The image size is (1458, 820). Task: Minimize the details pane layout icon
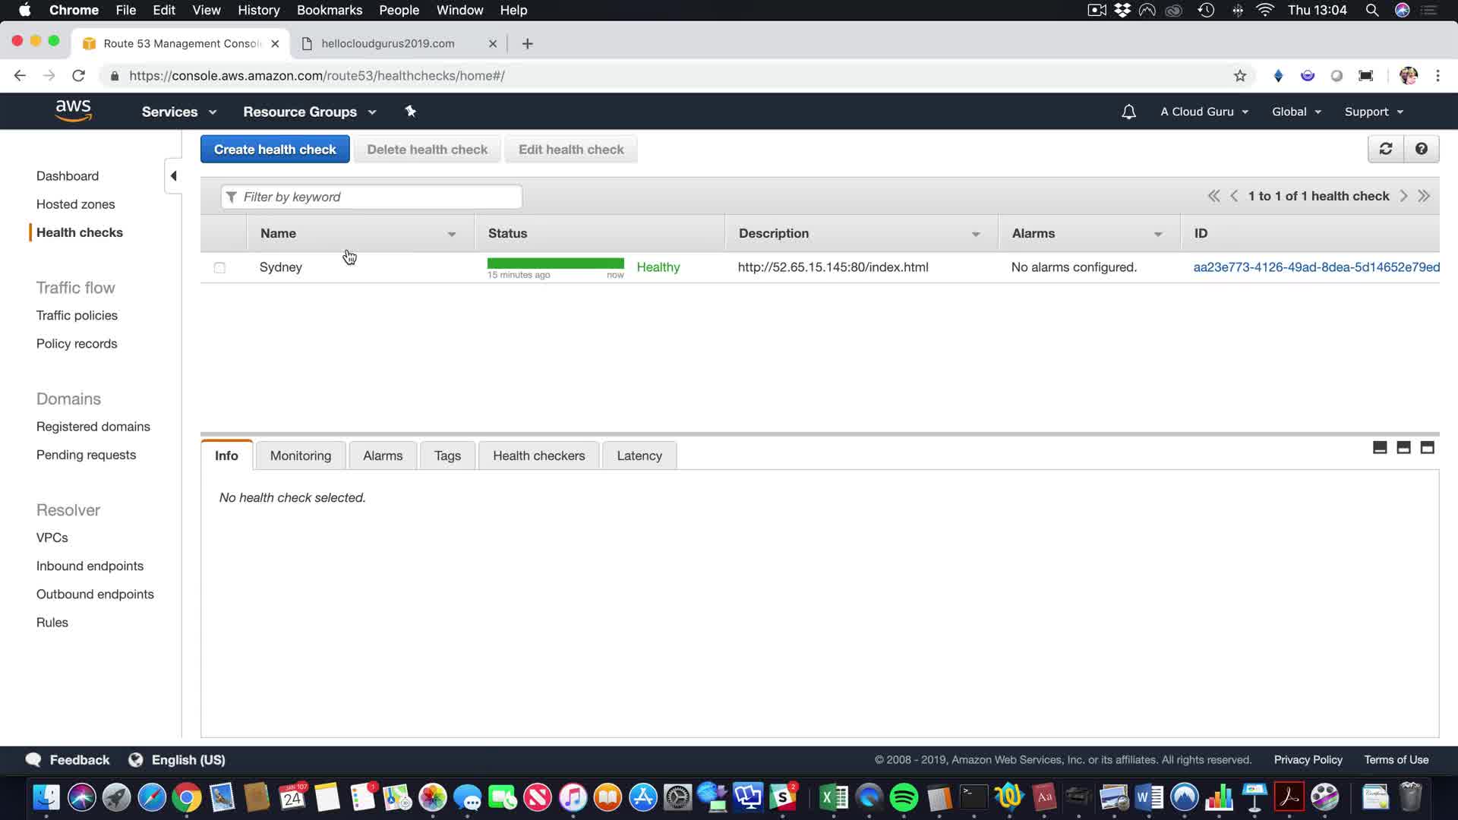point(1380,448)
